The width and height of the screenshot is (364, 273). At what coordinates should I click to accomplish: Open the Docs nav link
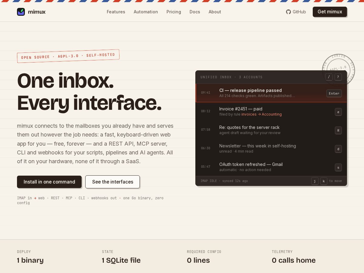195,12
